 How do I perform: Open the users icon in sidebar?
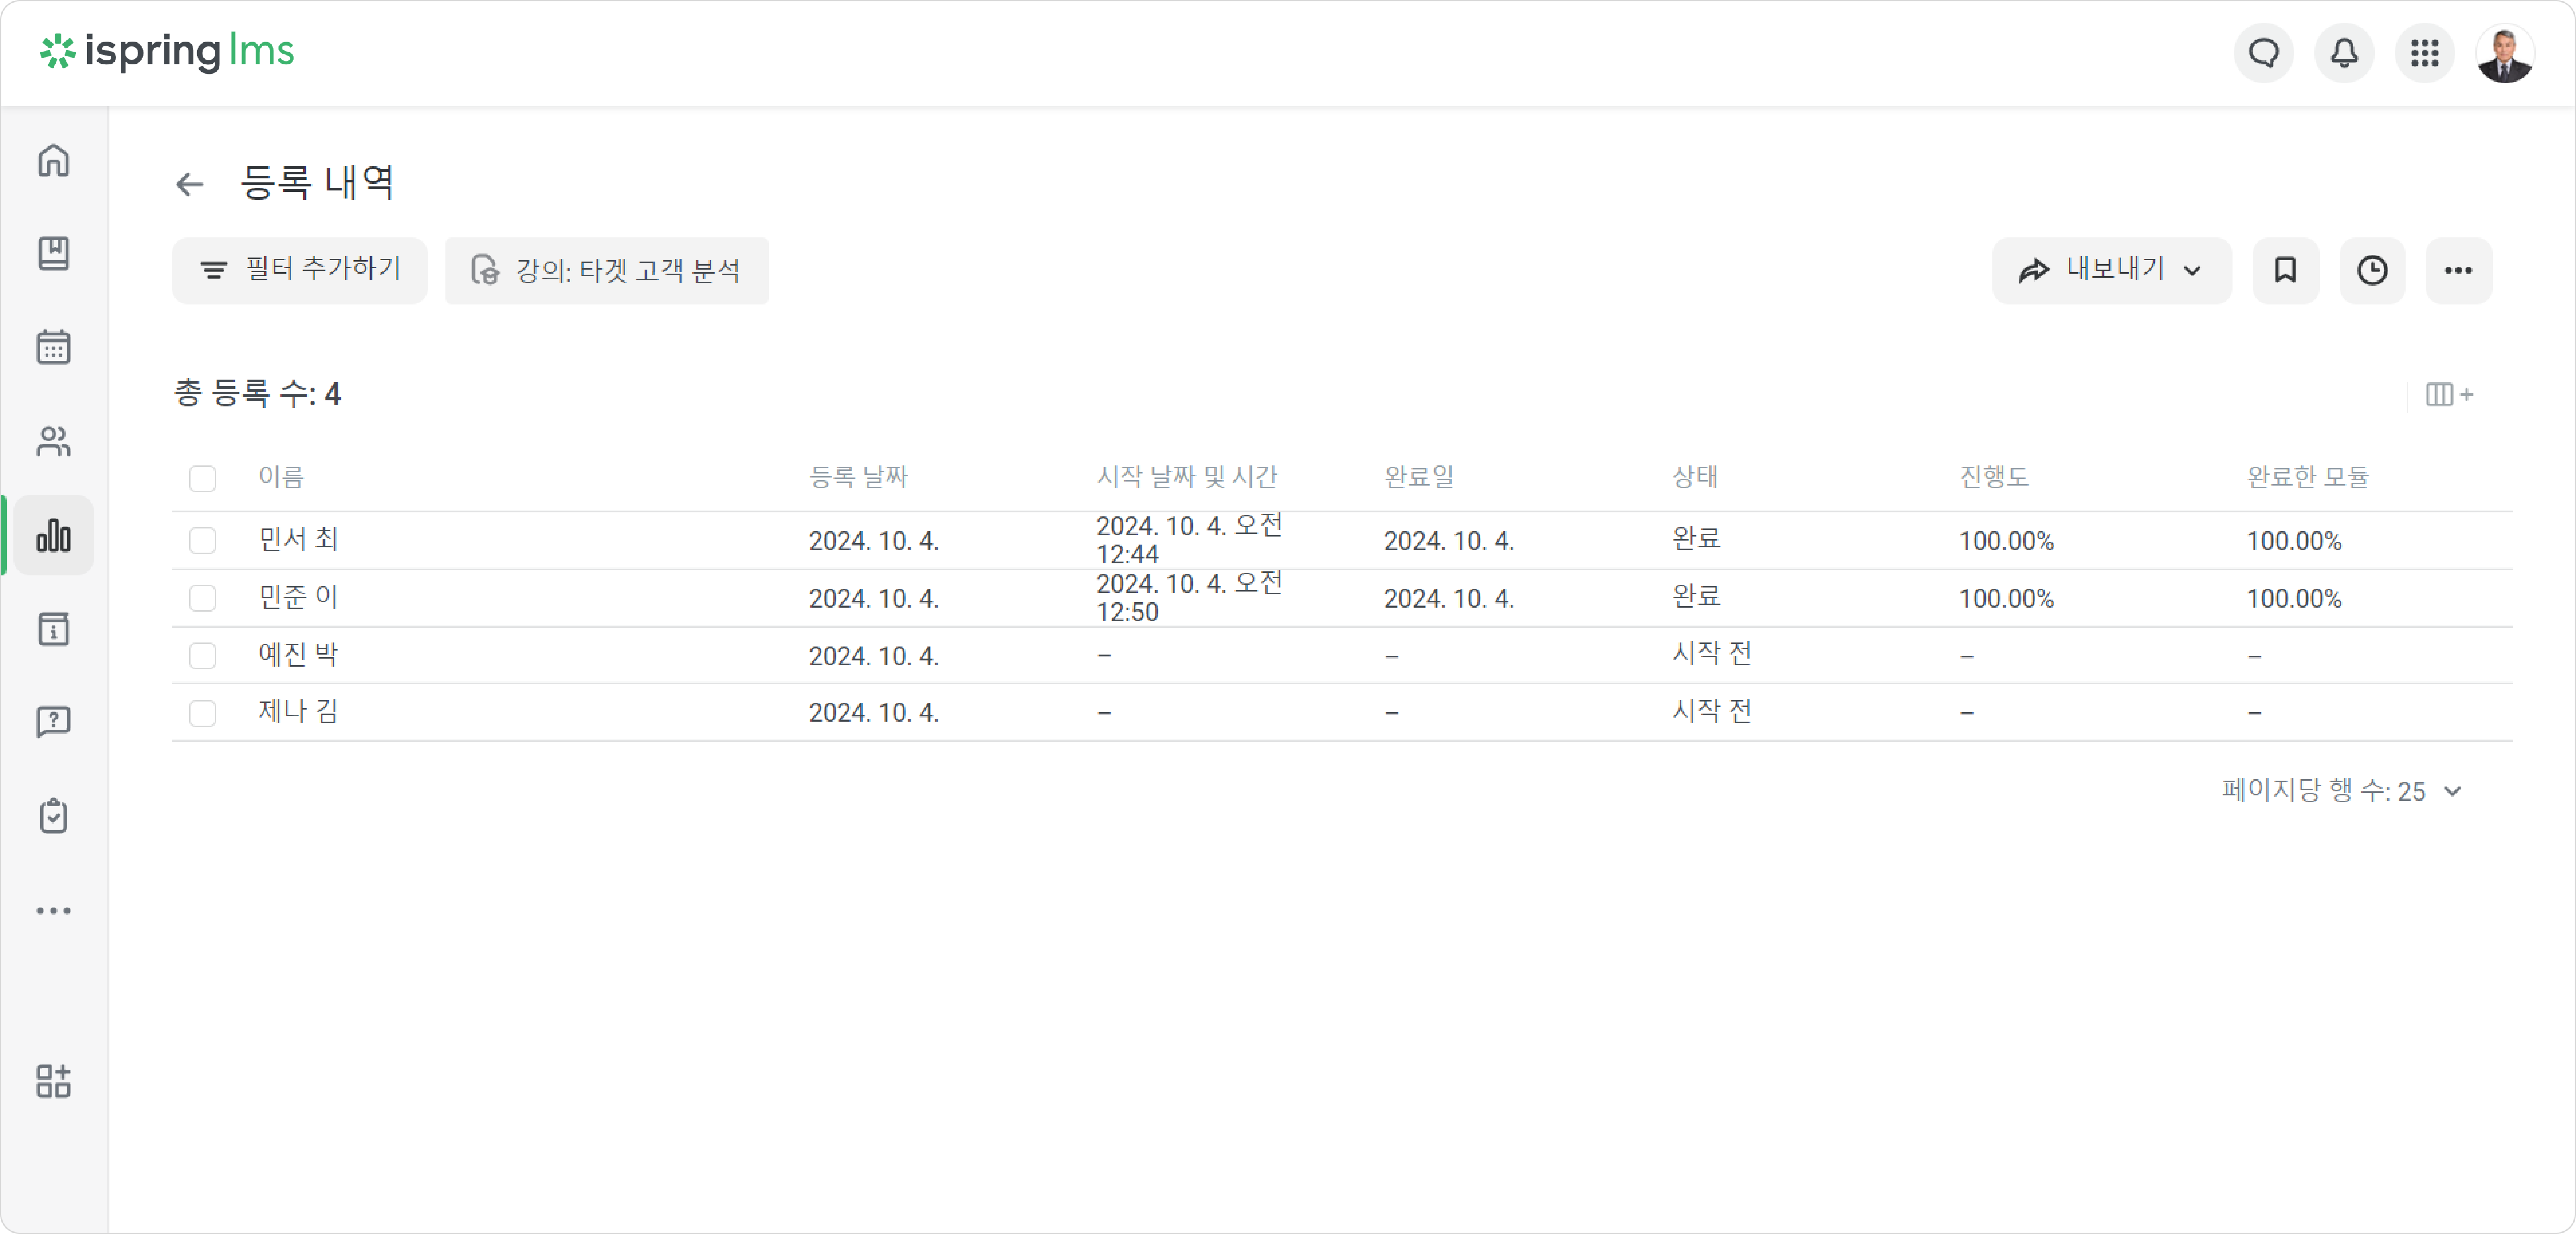(x=54, y=441)
